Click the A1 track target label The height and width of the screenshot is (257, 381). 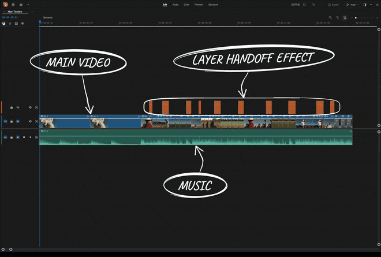pos(18,137)
